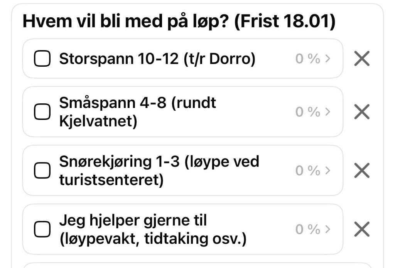
Task: Expand the Snørekjøring 1-3 results chevron
Action: 327,170
